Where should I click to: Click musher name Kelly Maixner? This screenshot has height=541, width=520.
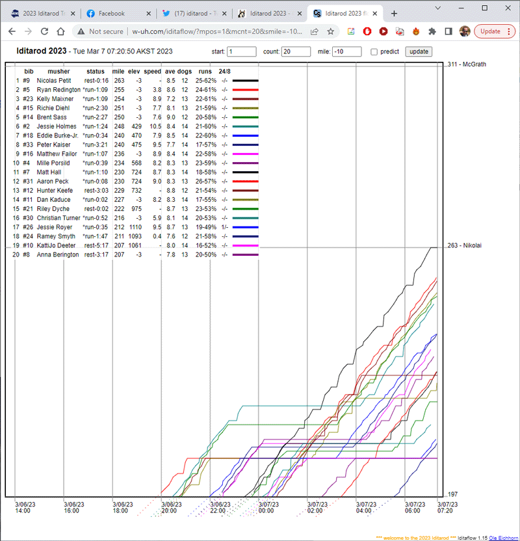(55, 99)
